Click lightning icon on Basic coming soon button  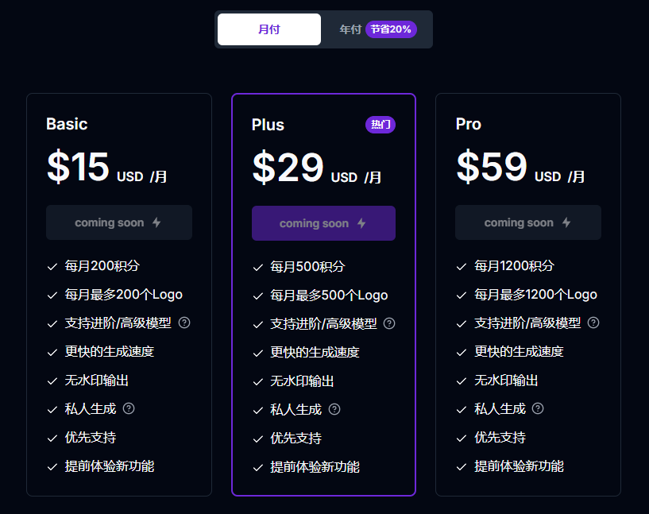click(156, 222)
